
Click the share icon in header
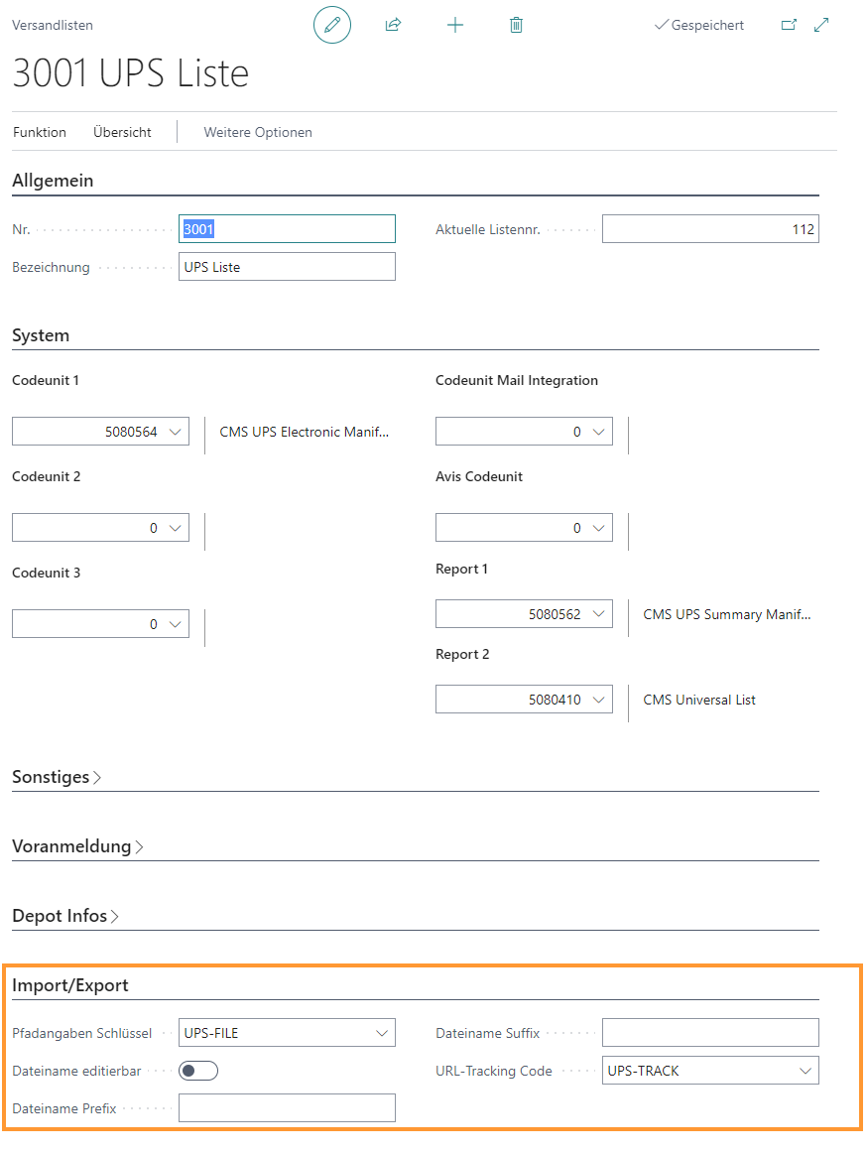(393, 25)
